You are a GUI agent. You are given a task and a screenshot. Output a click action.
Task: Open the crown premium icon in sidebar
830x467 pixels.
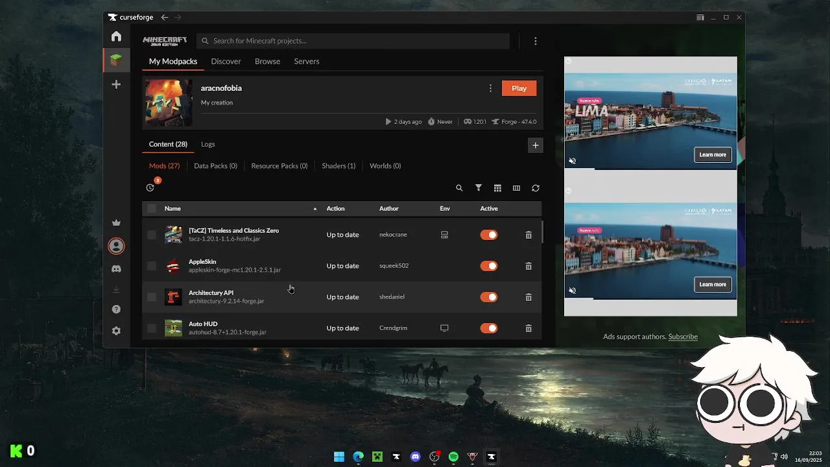click(116, 222)
